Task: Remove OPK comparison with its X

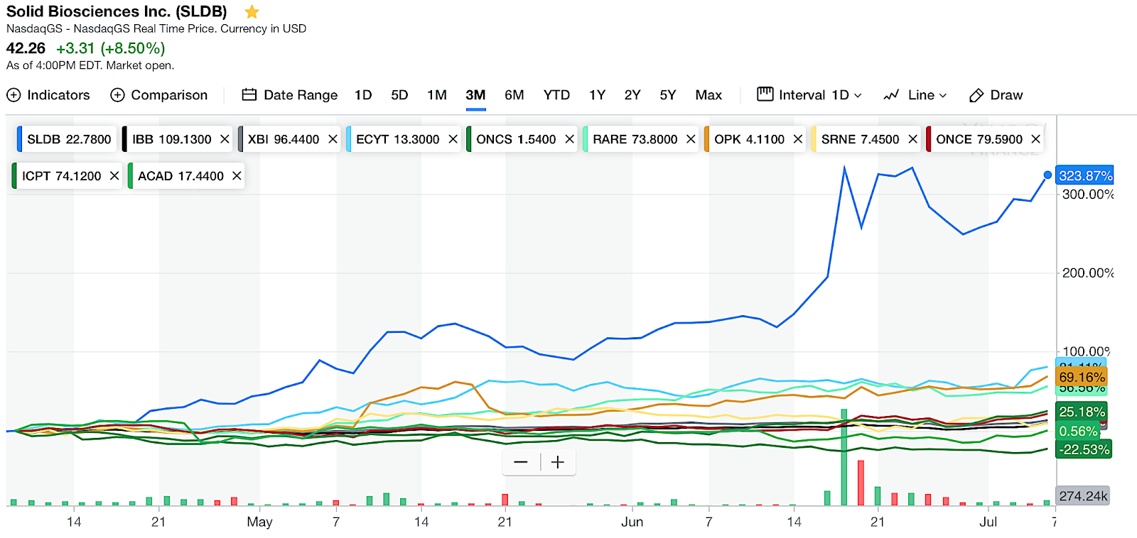Action: (x=798, y=139)
